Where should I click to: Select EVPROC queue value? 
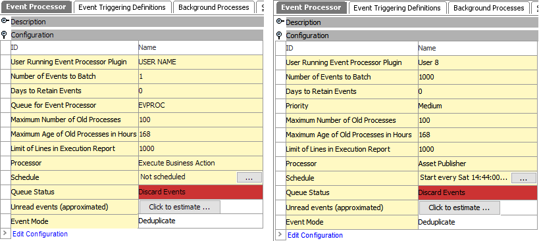pos(151,105)
